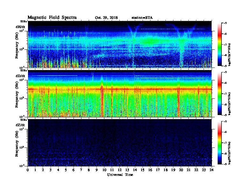The image size is (252, 195).
Task: Click hour tick label "10" on time axis
Action: click(104, 170)
